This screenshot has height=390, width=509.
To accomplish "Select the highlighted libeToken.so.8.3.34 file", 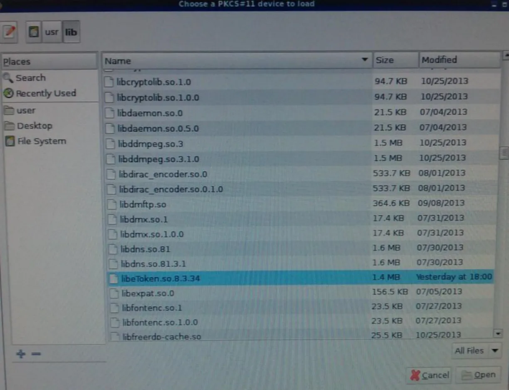I will pos(301,278).
